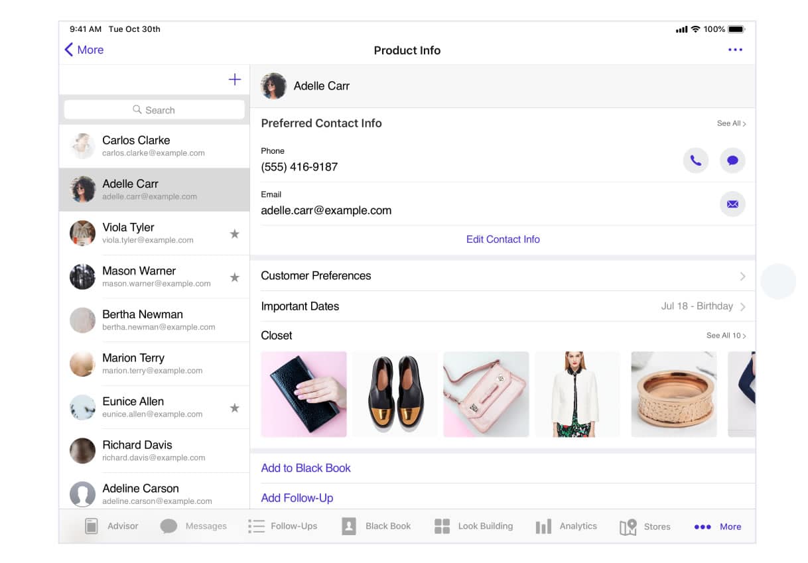Image resolution: width=808 pixels, height=563 pixels.
Task: Expand Important Dates row chevron
Action: click(x=742, y=306)
